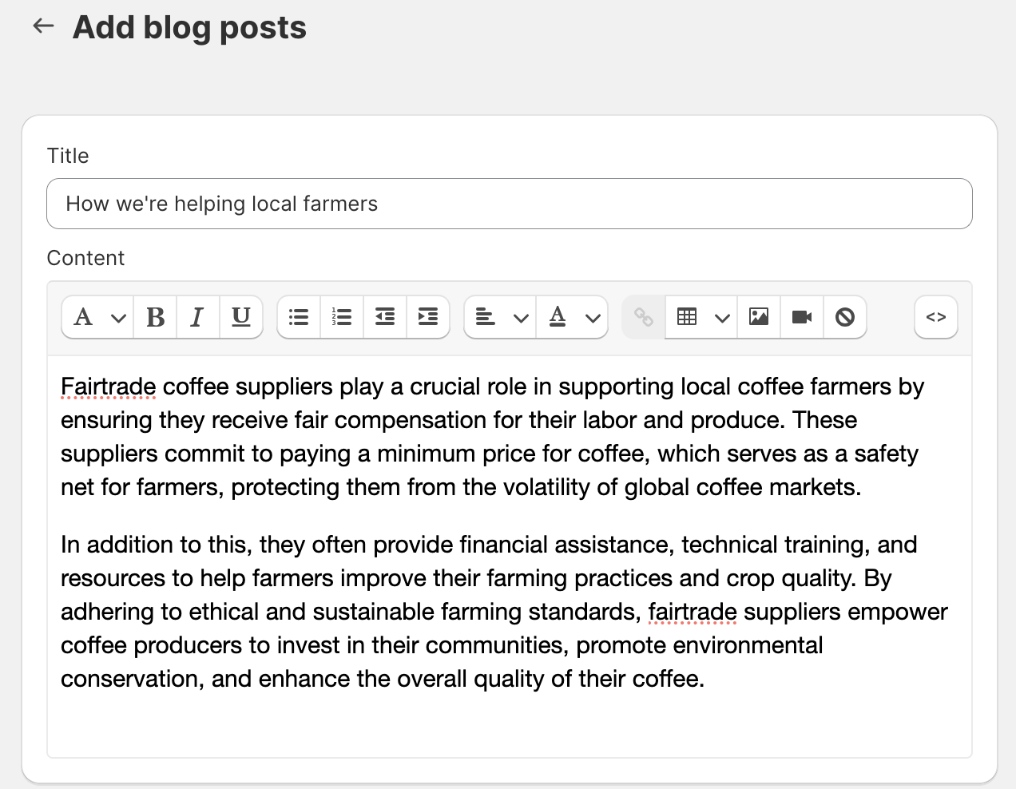This screenshot has width=1016, height=789.
Task: Insert a video into content
Action: [x=802, y=317]
